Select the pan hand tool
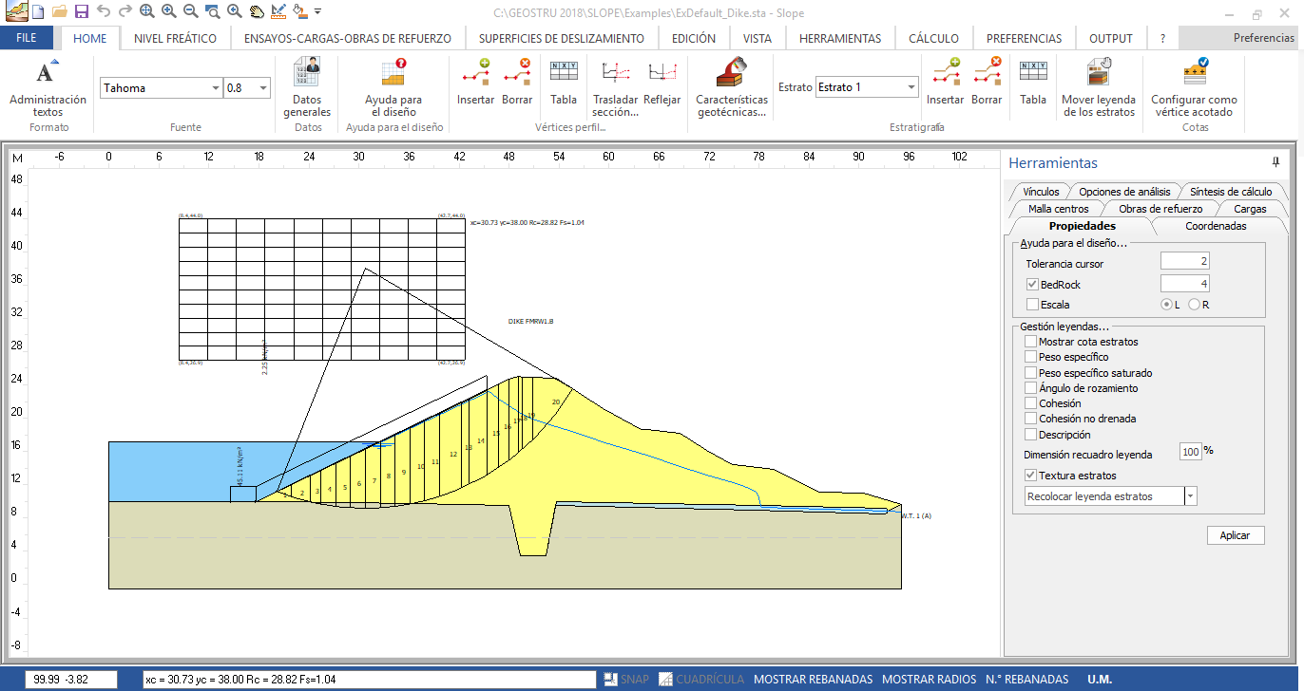This screenshot has width=1304, height=691. [256, 11]
